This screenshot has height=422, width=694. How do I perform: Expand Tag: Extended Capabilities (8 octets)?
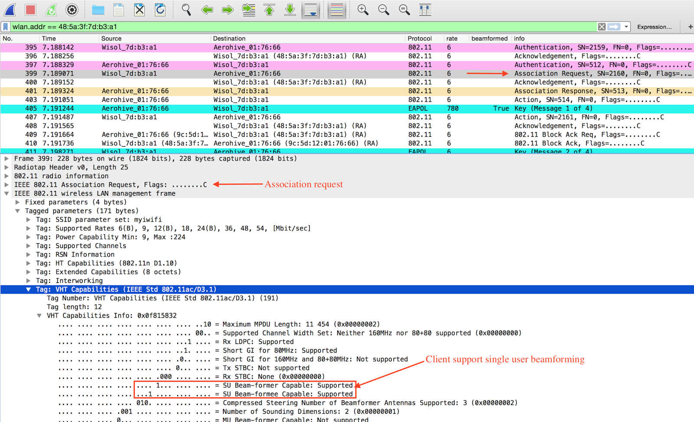(28, 272)
